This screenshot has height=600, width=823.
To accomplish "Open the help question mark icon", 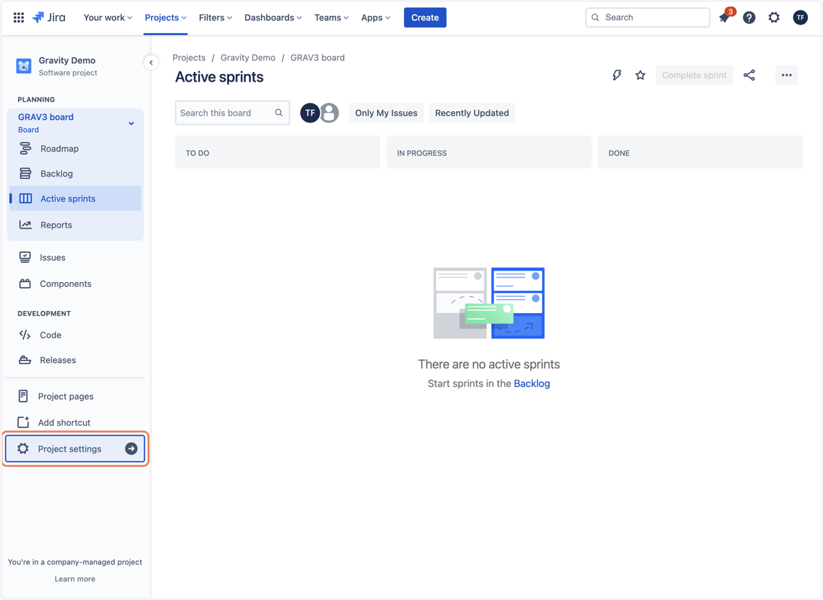I will [x=749, y=18].
